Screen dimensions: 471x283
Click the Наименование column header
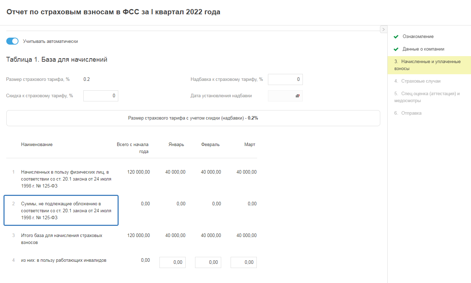37,145
